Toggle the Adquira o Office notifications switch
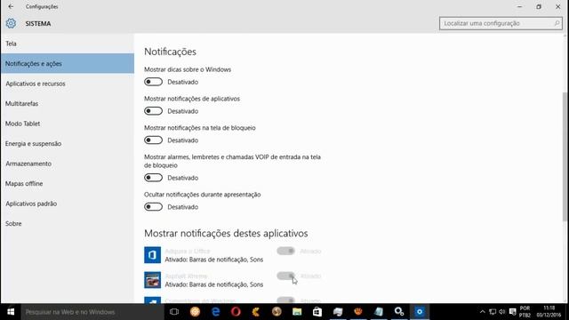 (286, 251)
